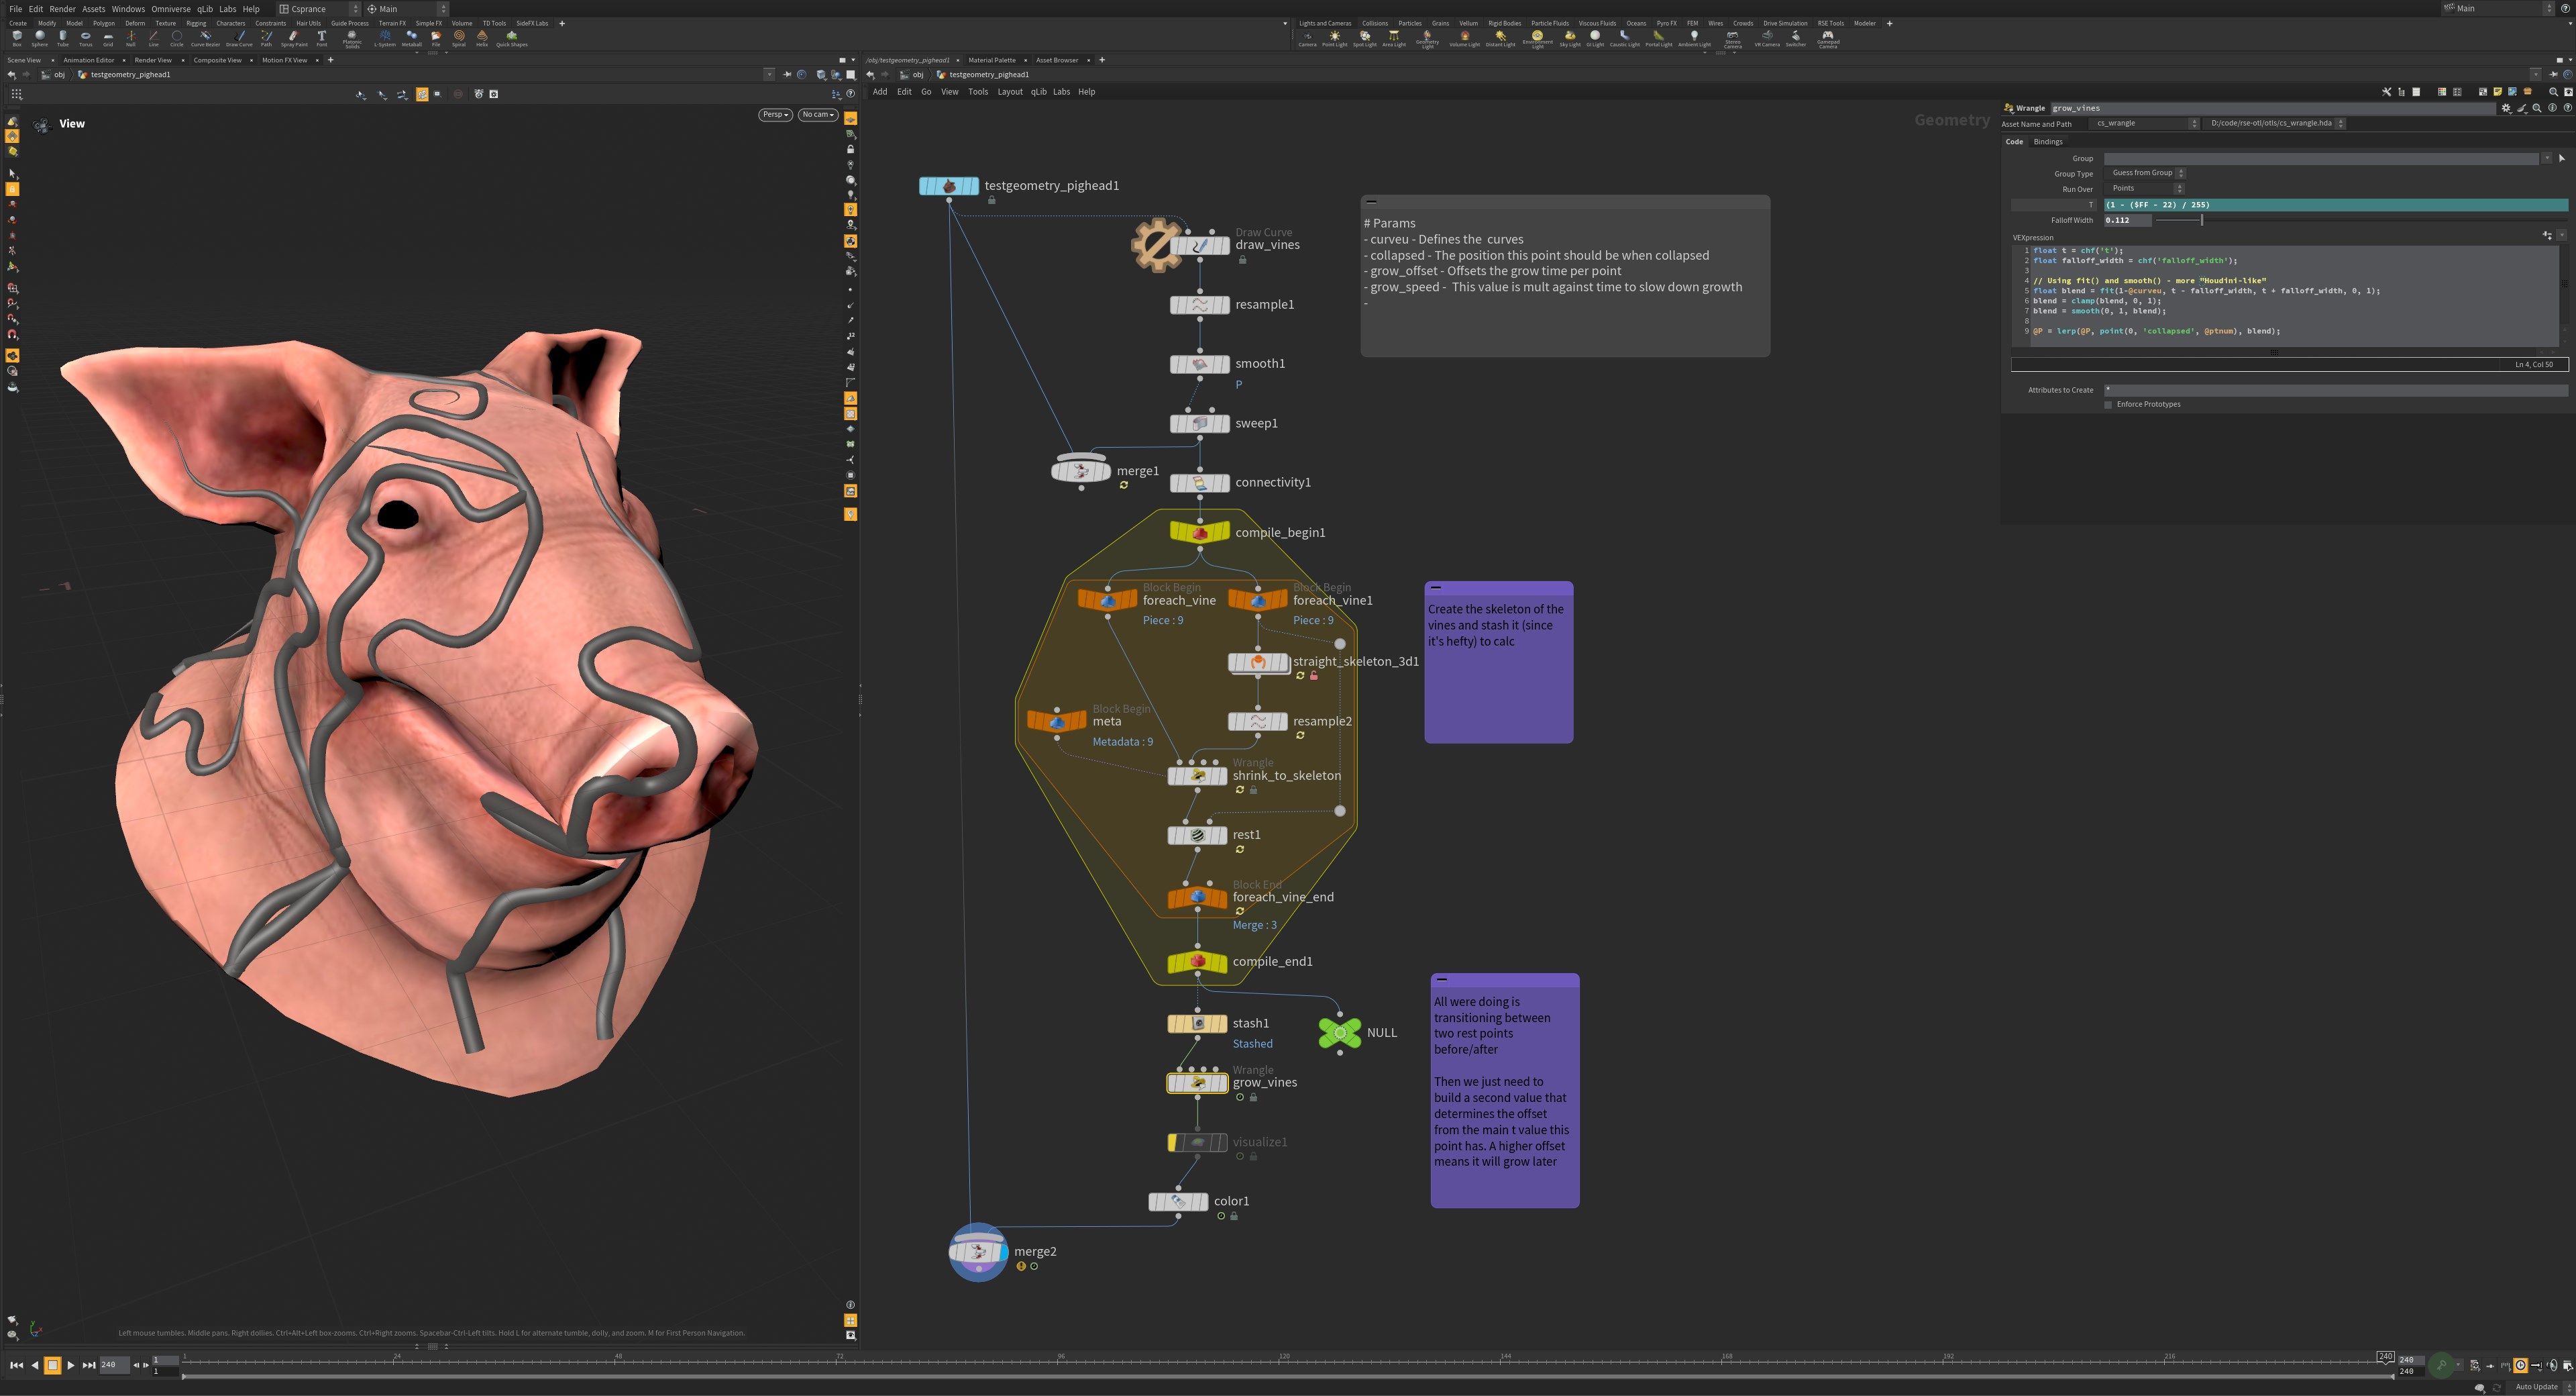The image size is (2576, 1396).
Task: Enable the Enforce Prototypes checkbox
Action: tap(2108, 404)
